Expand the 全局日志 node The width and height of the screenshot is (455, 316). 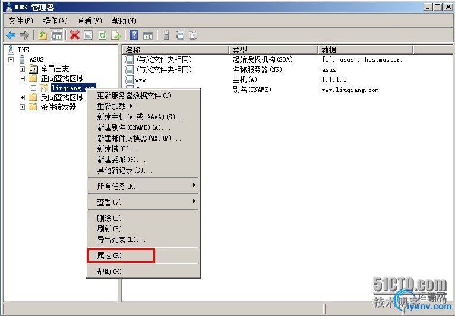coord(23,69)
